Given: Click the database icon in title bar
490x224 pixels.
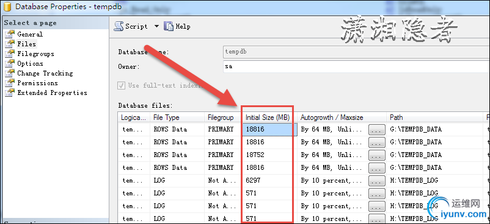Looking at the screenshot, I should point(7,6).
